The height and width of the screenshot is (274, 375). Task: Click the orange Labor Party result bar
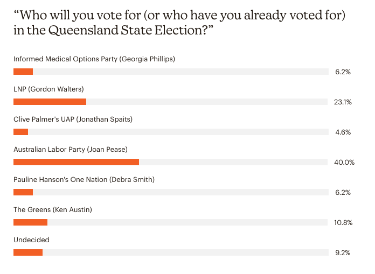pyautogui.click(x=77, y=162)
